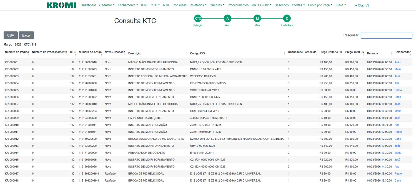Click the KROMI logo
Screen dimensions: 416x188
pyautogui.click(x=61, y=5)
